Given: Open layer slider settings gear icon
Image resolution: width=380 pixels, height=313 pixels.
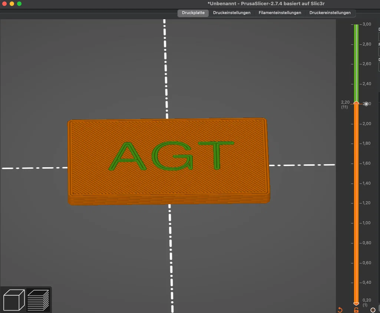Looking at the screenshot, I should pos(373,310).
